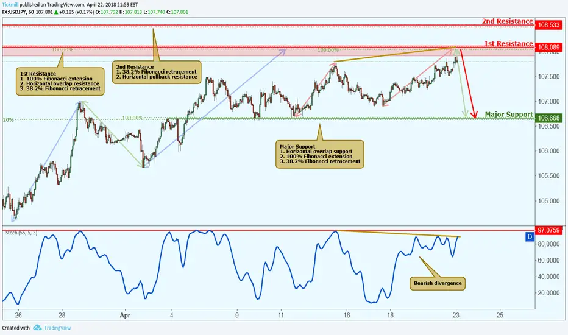Select the 108.533 price label
The height and width of the screenshot is (335, 568).
click(x=548, y=25)
